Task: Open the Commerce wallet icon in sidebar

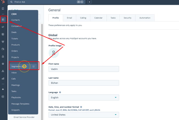Action: point(3,49)
